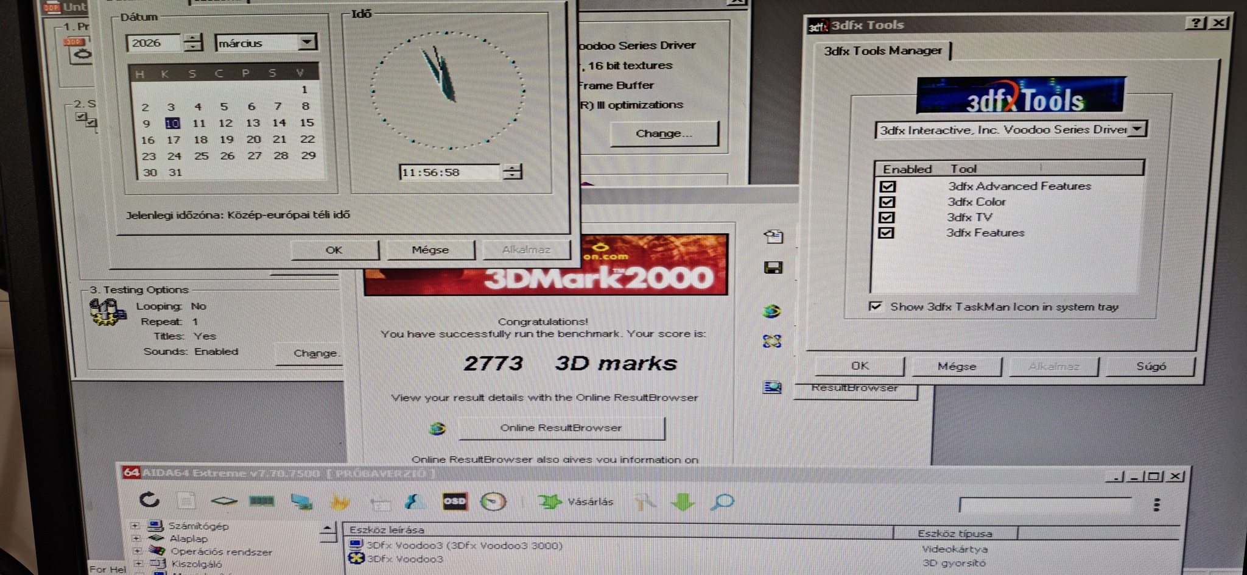The width and height of the screenshot is (1247, 575).
Task: Click OK in the date and time dialog
Action: pos(334,250)
